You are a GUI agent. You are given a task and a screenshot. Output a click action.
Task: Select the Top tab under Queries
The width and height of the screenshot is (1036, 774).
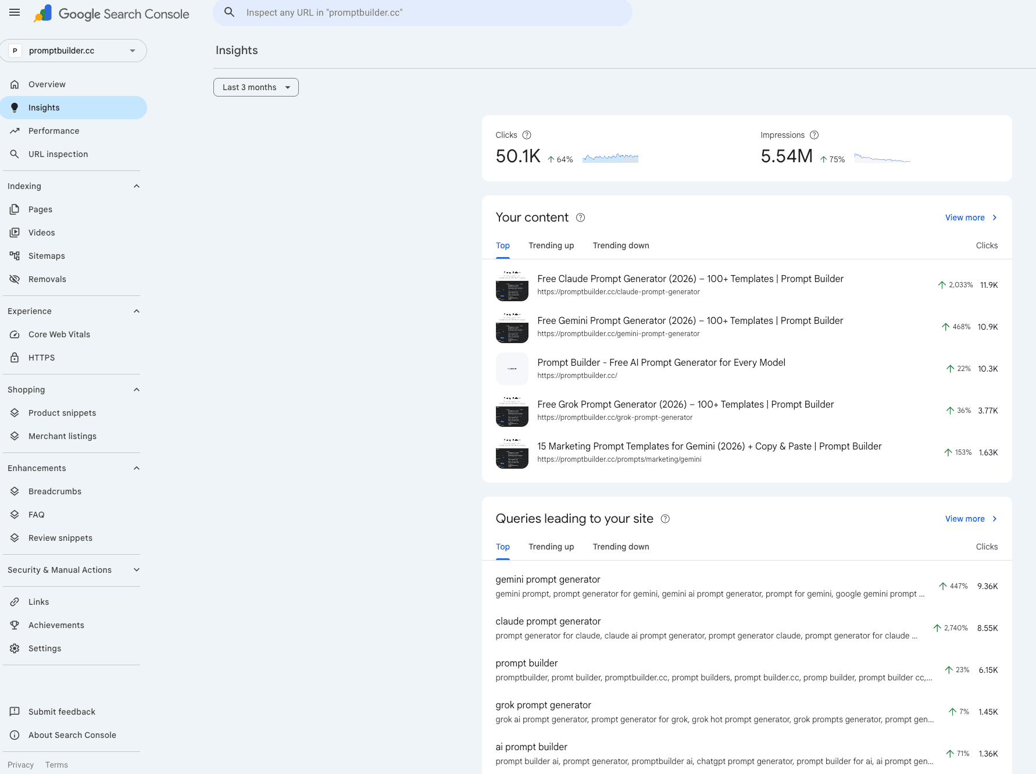click(x=503, y=547)
